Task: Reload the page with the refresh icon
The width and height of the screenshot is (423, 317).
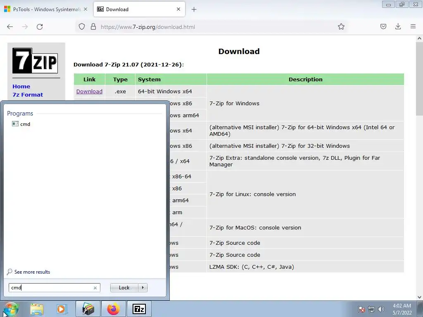Action: tap(40, 27)
